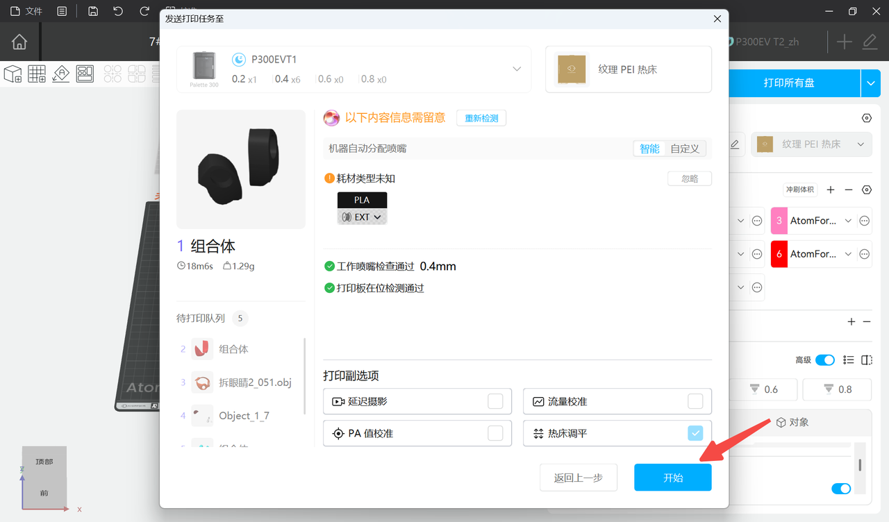Enable the PA 值校准 checkbox
The height and width of the screenshot is (522, 889).
[x=495, y=433]
